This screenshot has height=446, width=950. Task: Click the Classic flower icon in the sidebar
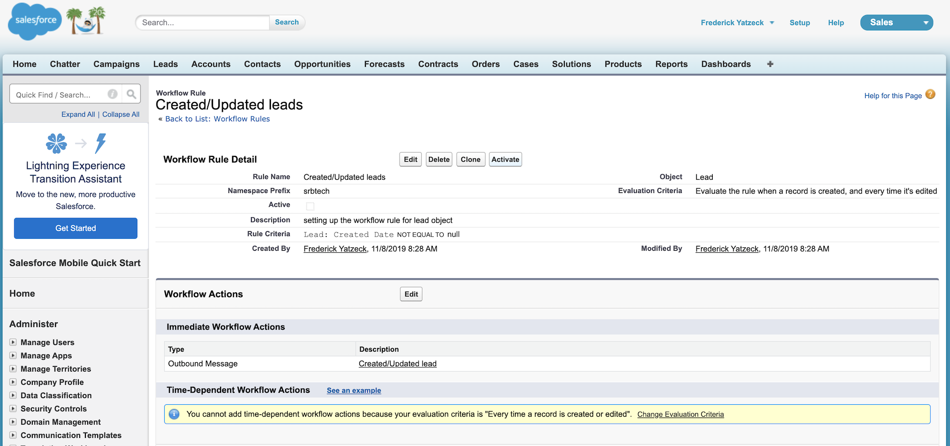[56, 143]
